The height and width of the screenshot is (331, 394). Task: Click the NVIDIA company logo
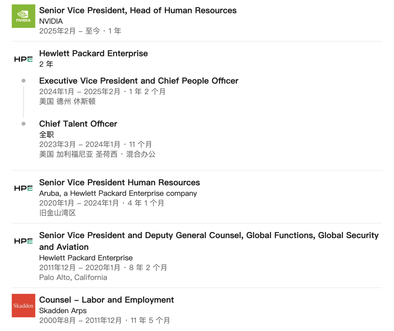tap(23, 16)
